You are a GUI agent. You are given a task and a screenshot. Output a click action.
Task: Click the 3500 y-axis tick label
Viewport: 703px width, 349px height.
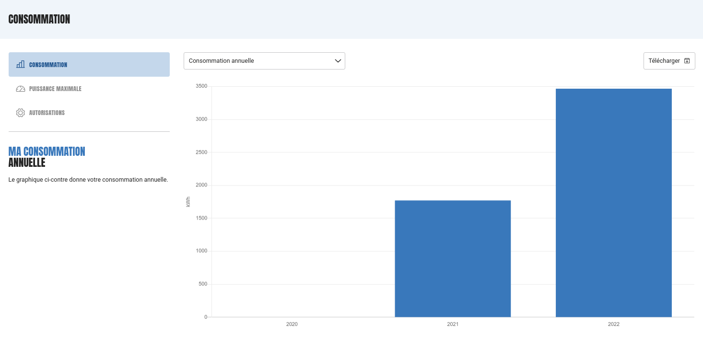201,86
